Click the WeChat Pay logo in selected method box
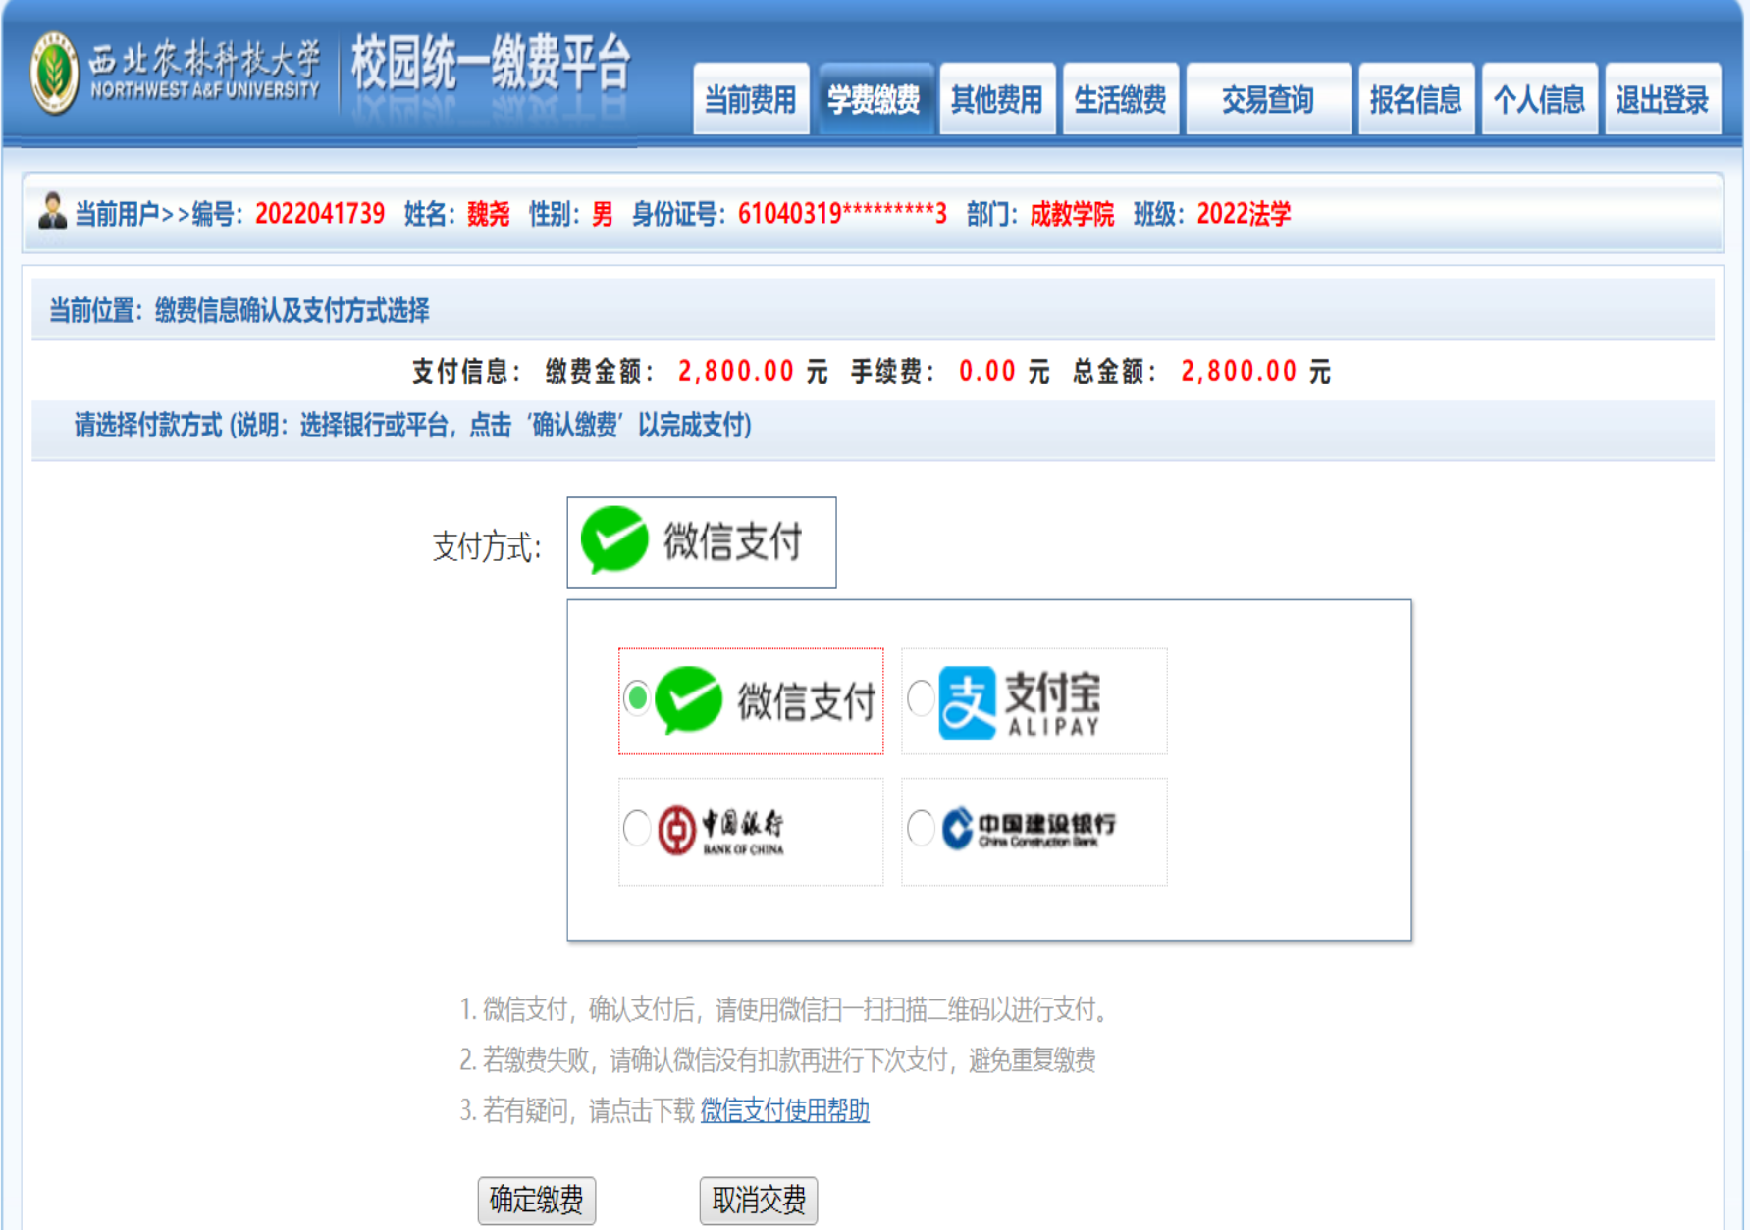 coord(614,539)
